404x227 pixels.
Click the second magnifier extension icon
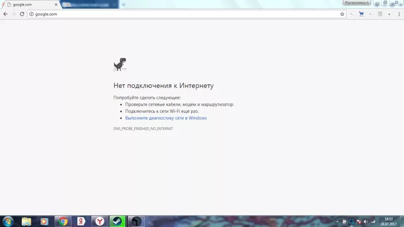click(370, 14)
